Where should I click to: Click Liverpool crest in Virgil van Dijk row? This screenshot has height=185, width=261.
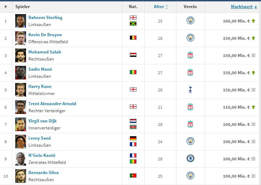190,124
